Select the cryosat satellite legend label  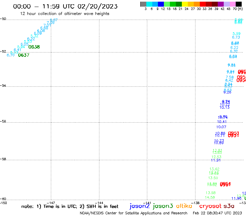coord(210,206)
